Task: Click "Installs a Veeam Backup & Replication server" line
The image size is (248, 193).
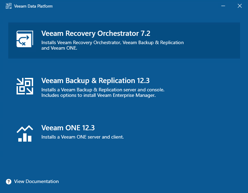Action: pos(103,90)
